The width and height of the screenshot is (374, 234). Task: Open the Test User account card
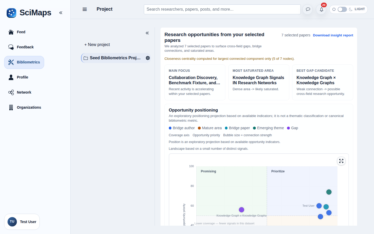tap(22, 222)
